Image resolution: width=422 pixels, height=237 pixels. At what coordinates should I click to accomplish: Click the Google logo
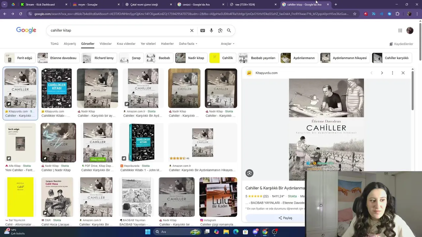[26, 30]
